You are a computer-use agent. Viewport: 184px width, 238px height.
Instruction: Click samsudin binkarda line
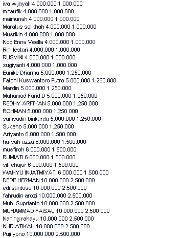click(x=52, y=119)
